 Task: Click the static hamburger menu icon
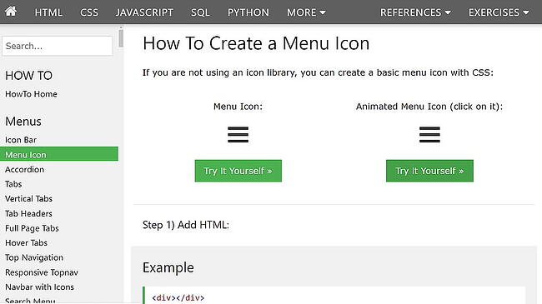238,134
